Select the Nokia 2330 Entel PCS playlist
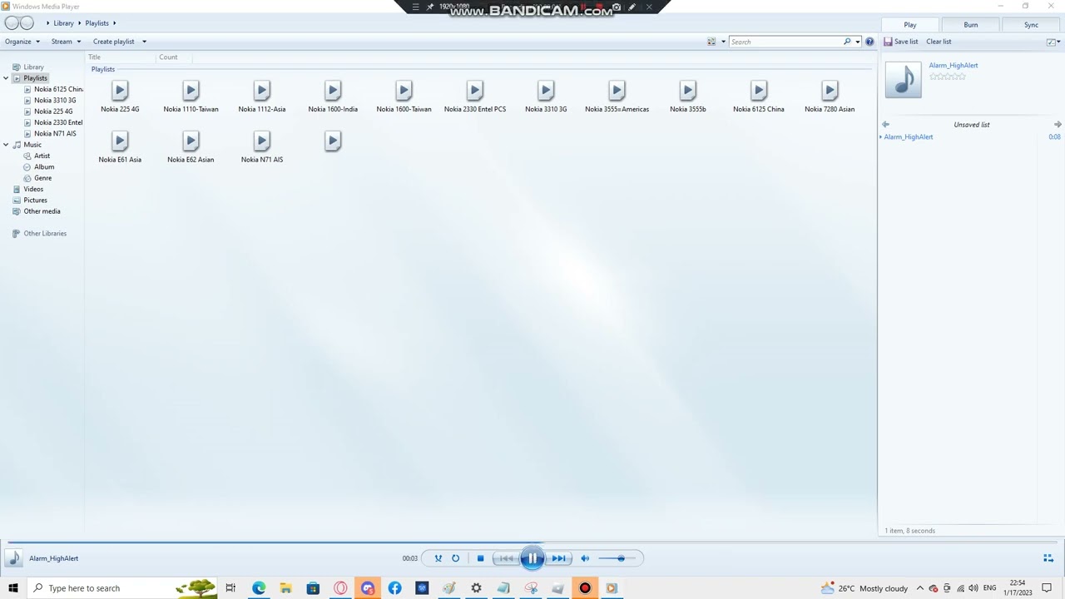Image resolution: width=1065 pixels, height=599 pixels. (x=475, y=90)
